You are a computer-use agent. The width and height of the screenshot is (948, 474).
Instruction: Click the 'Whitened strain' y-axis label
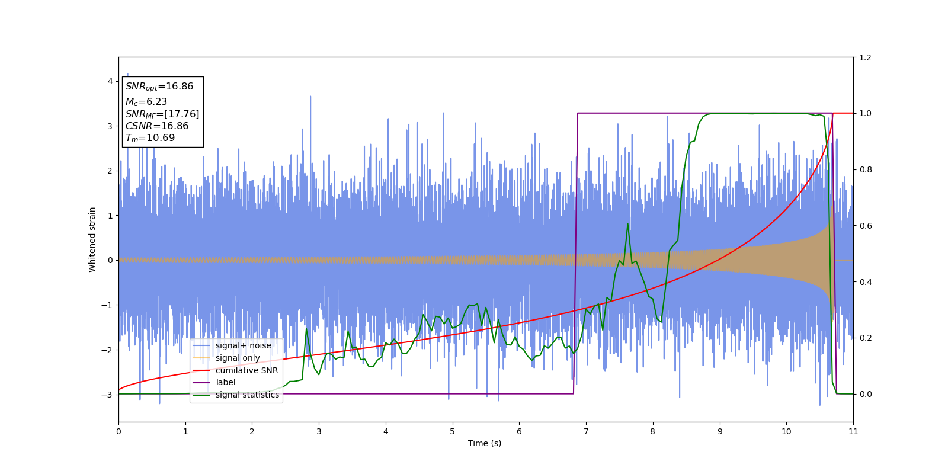(x=92, y=239)
